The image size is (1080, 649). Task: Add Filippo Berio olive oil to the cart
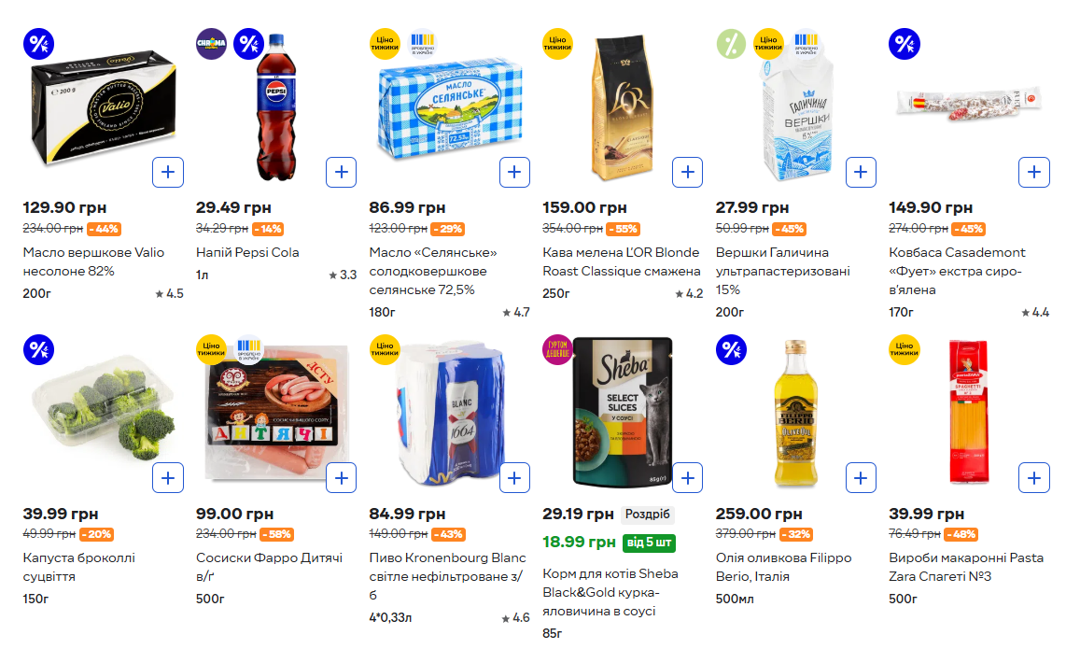(861, 477)
